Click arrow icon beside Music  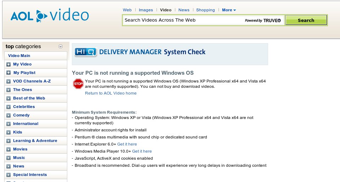pos(8,158)
